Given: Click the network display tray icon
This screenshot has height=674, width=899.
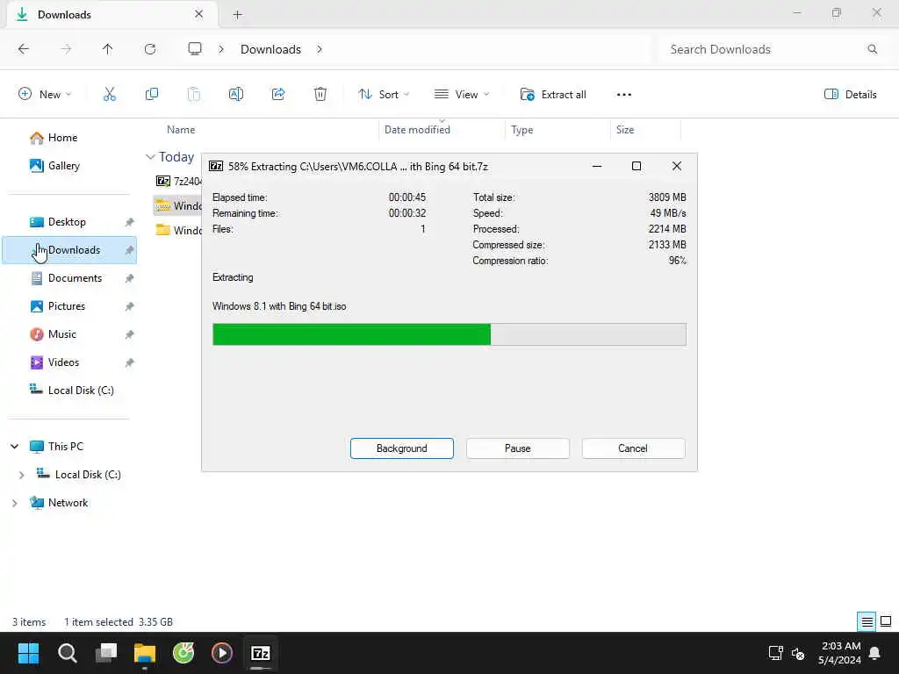Looking at the screenshot, I should pyautogui.click(x=776, y=653).
